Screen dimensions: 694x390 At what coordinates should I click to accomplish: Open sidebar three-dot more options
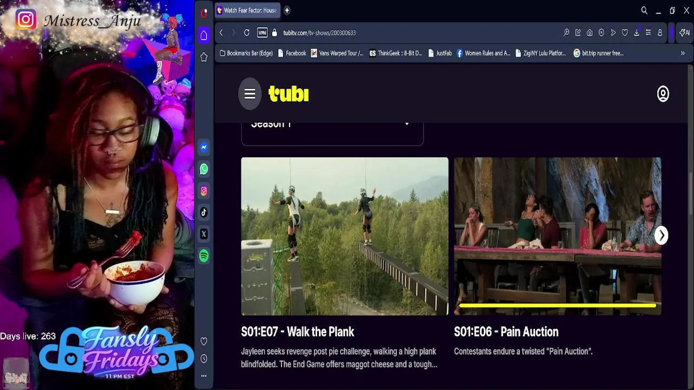pyautogui.click(x=204, y=376)
